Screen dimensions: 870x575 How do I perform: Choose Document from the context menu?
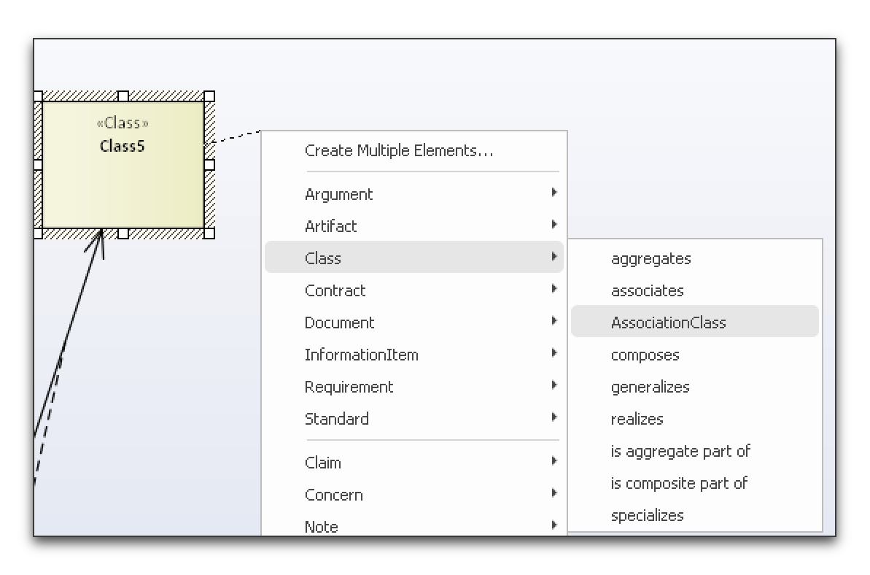pos(339,323)
